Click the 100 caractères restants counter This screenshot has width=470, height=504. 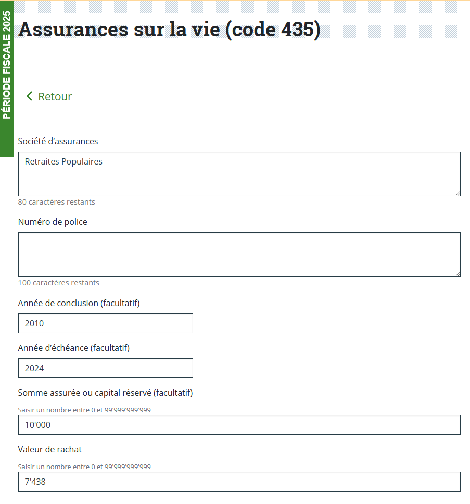58,283
